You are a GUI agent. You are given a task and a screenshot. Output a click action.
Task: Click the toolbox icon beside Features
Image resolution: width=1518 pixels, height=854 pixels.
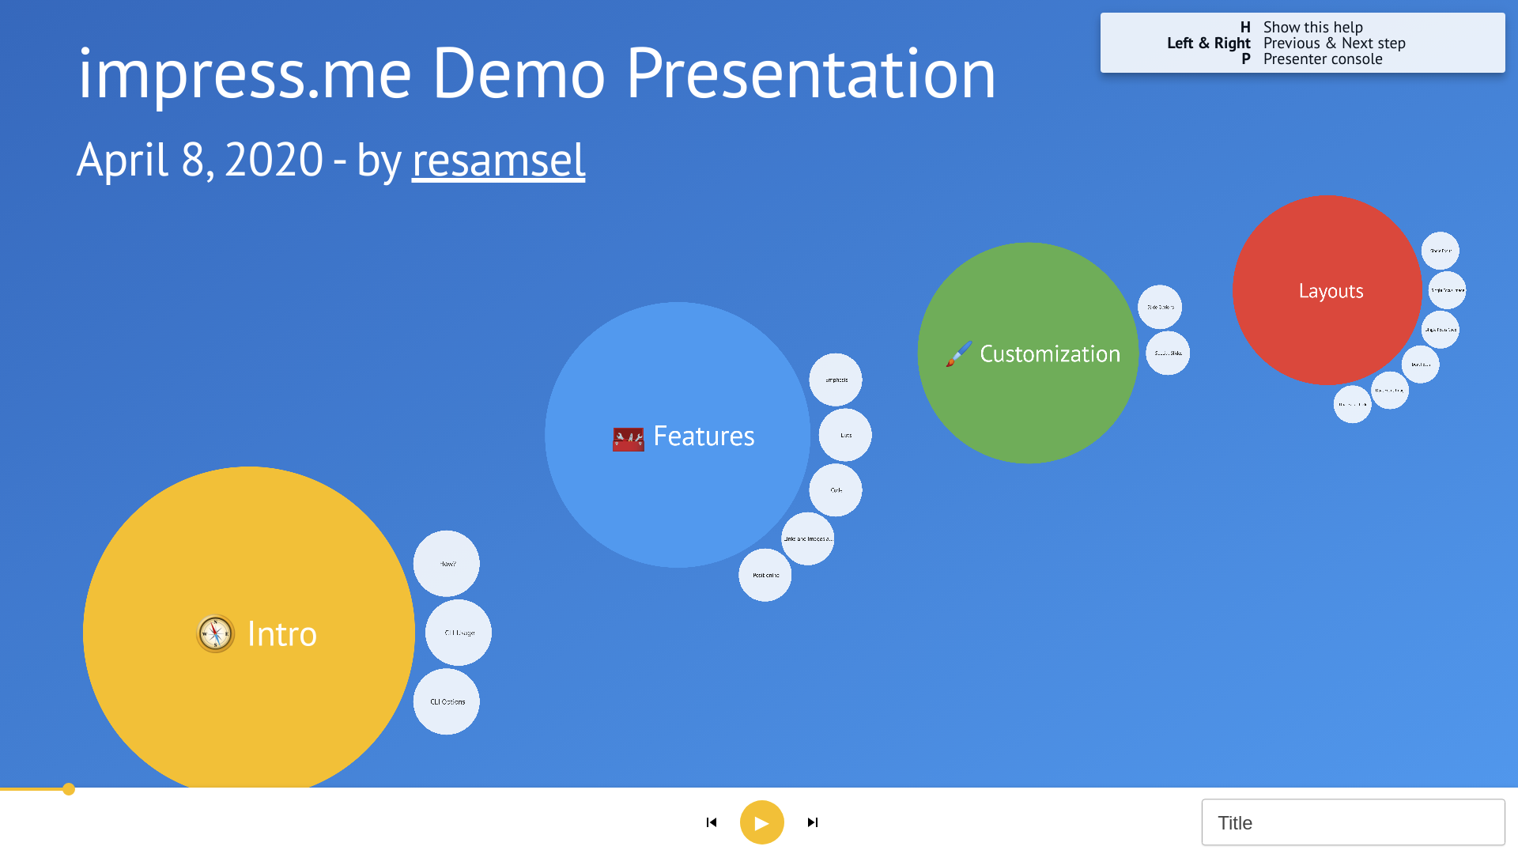pyautogui.click(x=629, y=438)
